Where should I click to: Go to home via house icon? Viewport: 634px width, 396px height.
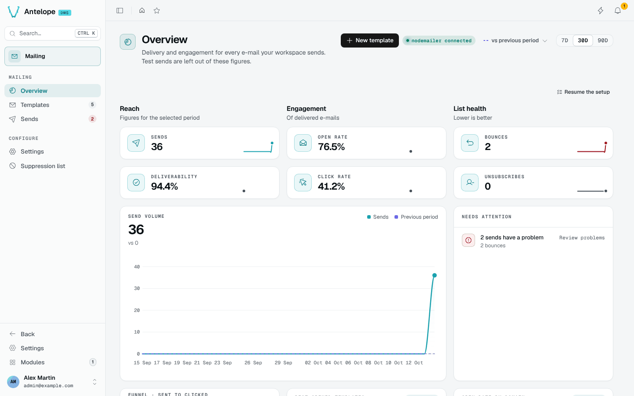point(142,11)
